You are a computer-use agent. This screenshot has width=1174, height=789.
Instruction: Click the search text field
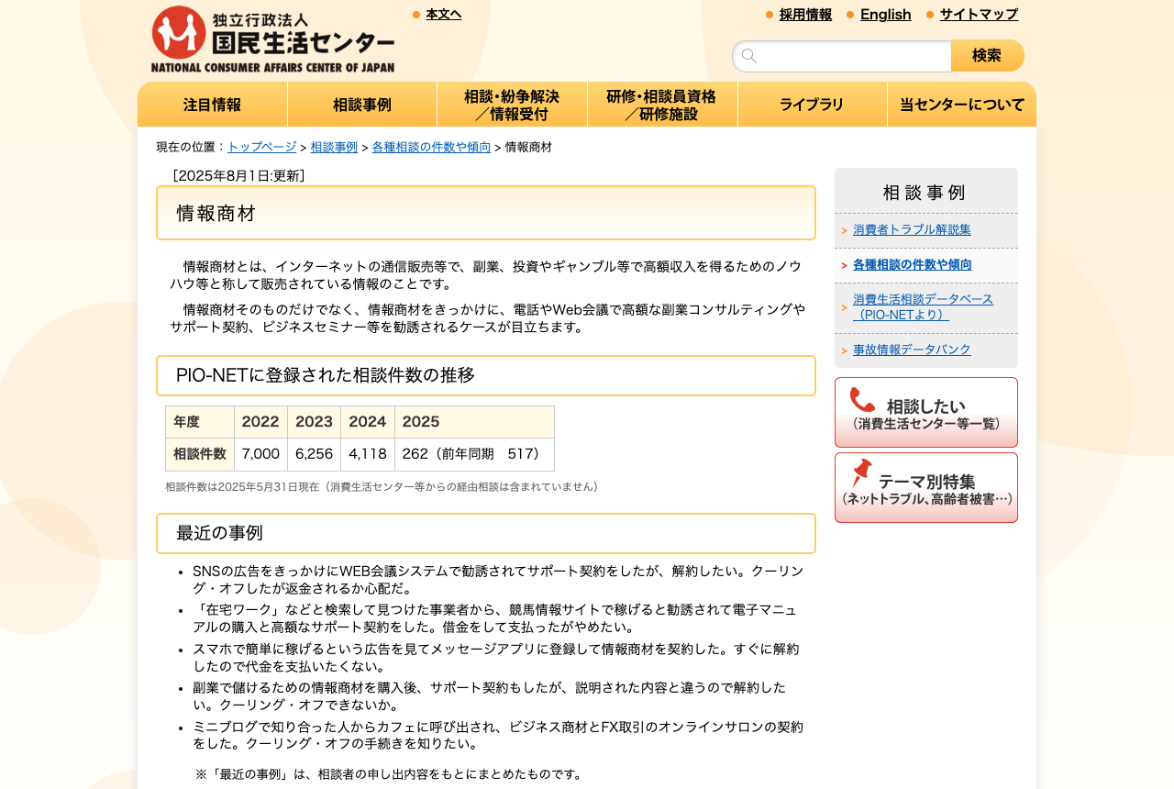point(842,56)
